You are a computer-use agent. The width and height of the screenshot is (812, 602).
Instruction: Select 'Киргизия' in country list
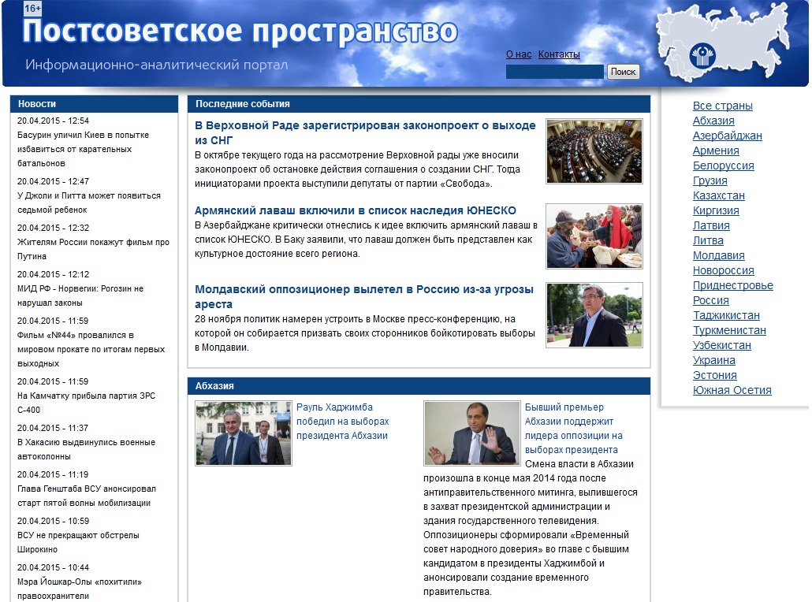pos(716,210)
